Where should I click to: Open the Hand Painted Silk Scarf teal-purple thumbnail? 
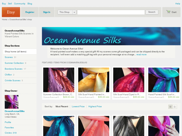(164, 80)
